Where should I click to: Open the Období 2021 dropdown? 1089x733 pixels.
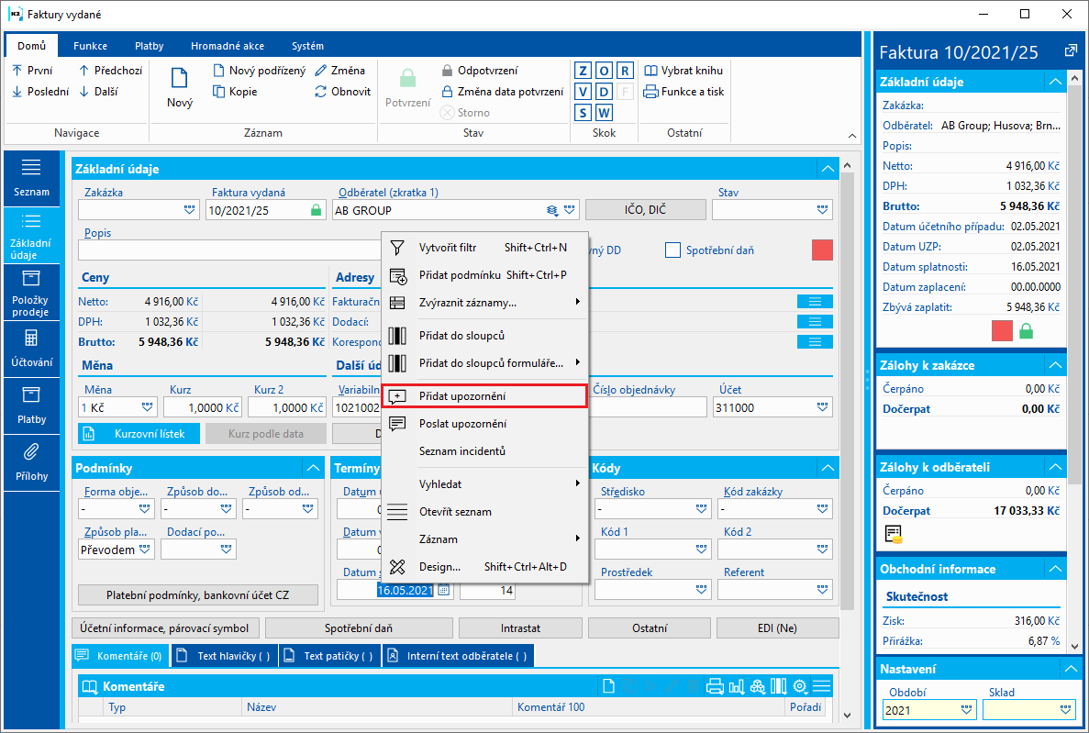[x=966, y=709]
